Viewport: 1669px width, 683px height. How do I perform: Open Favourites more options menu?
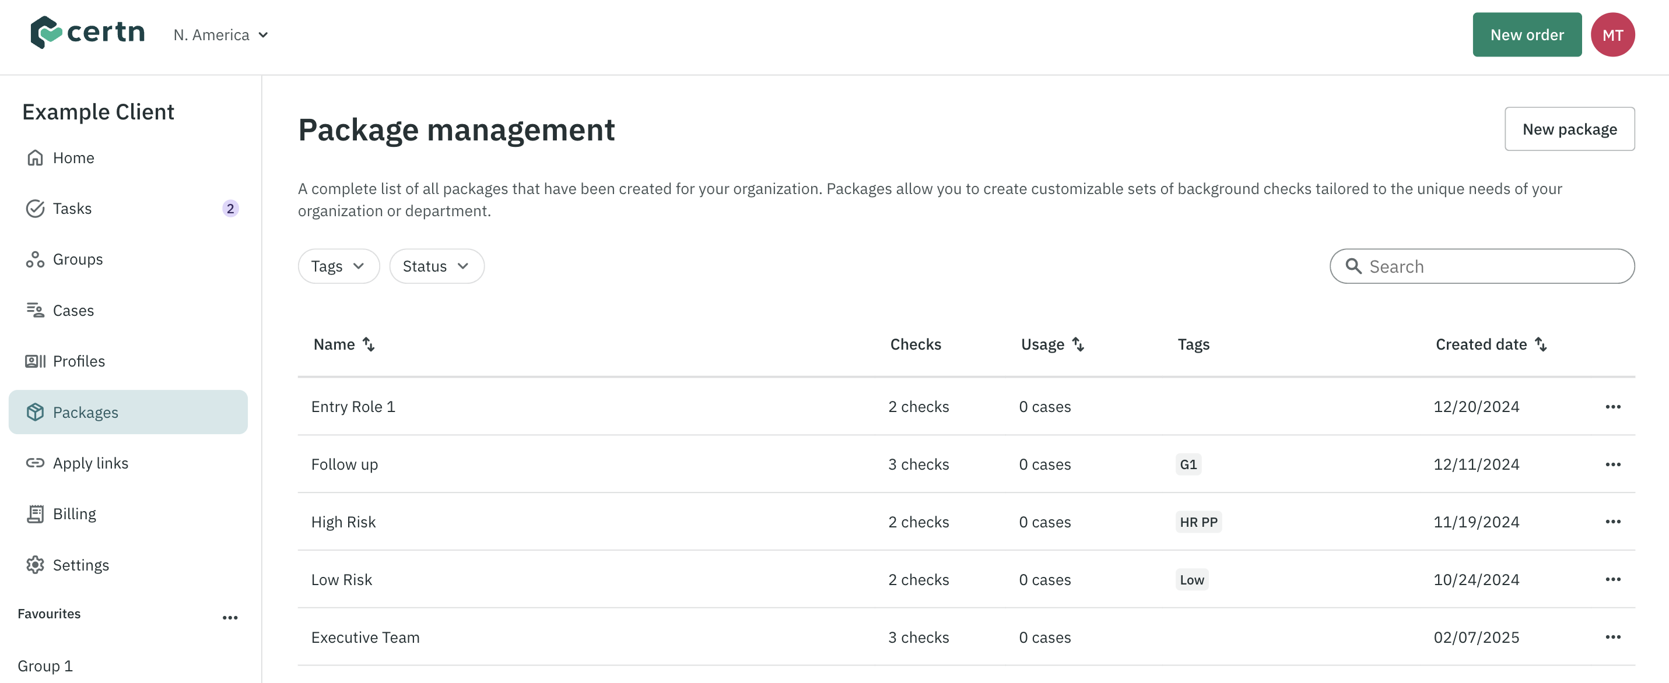(x=230, y=618)
